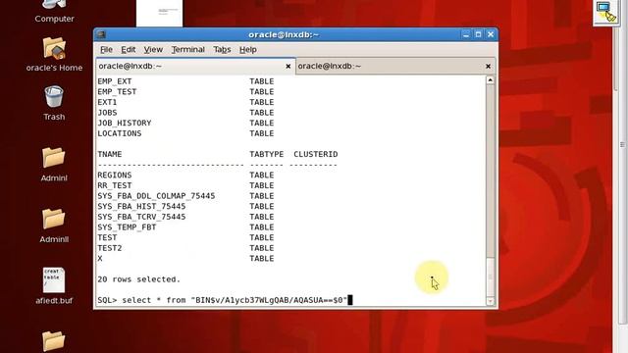The width and height of the screenshot is (628, 353).
Task: Open the Terminal menu
Action: pos(188,50)
